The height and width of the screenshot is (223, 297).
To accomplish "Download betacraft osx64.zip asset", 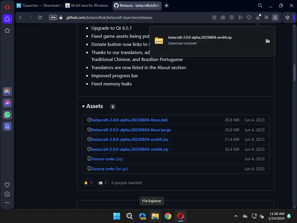I will click(130, 139).
